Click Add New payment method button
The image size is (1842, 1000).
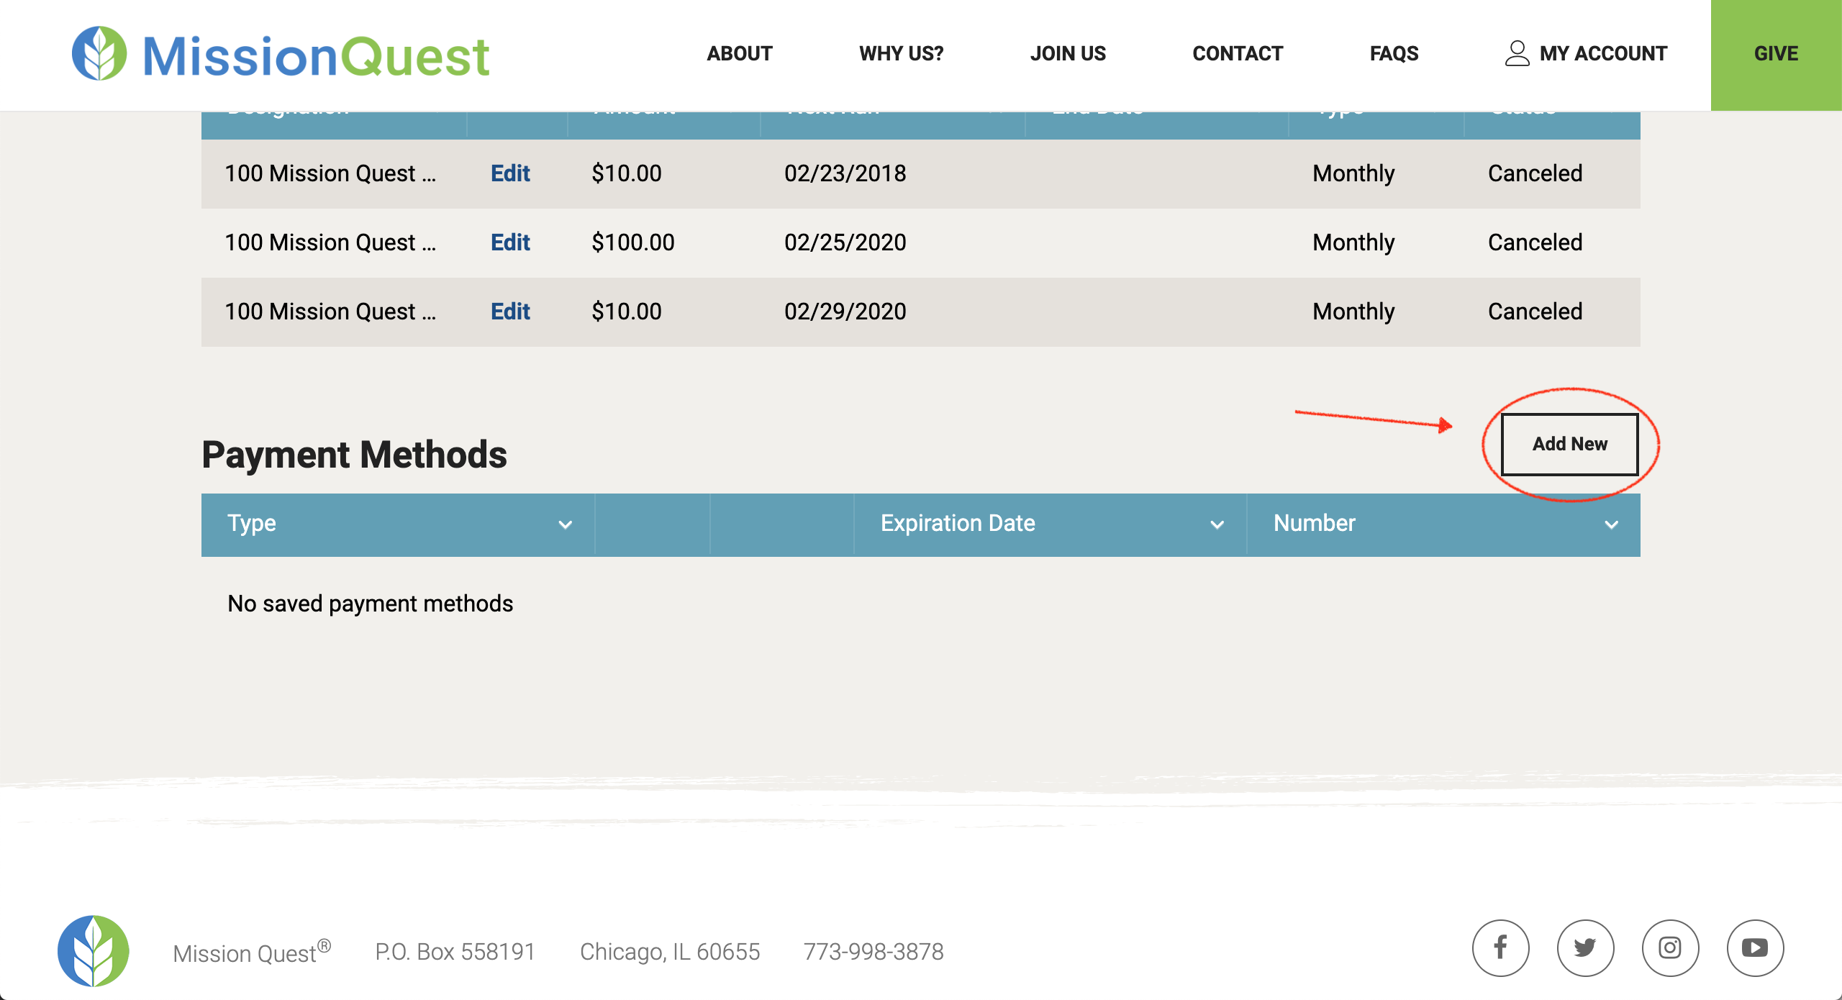(1569, 444)
